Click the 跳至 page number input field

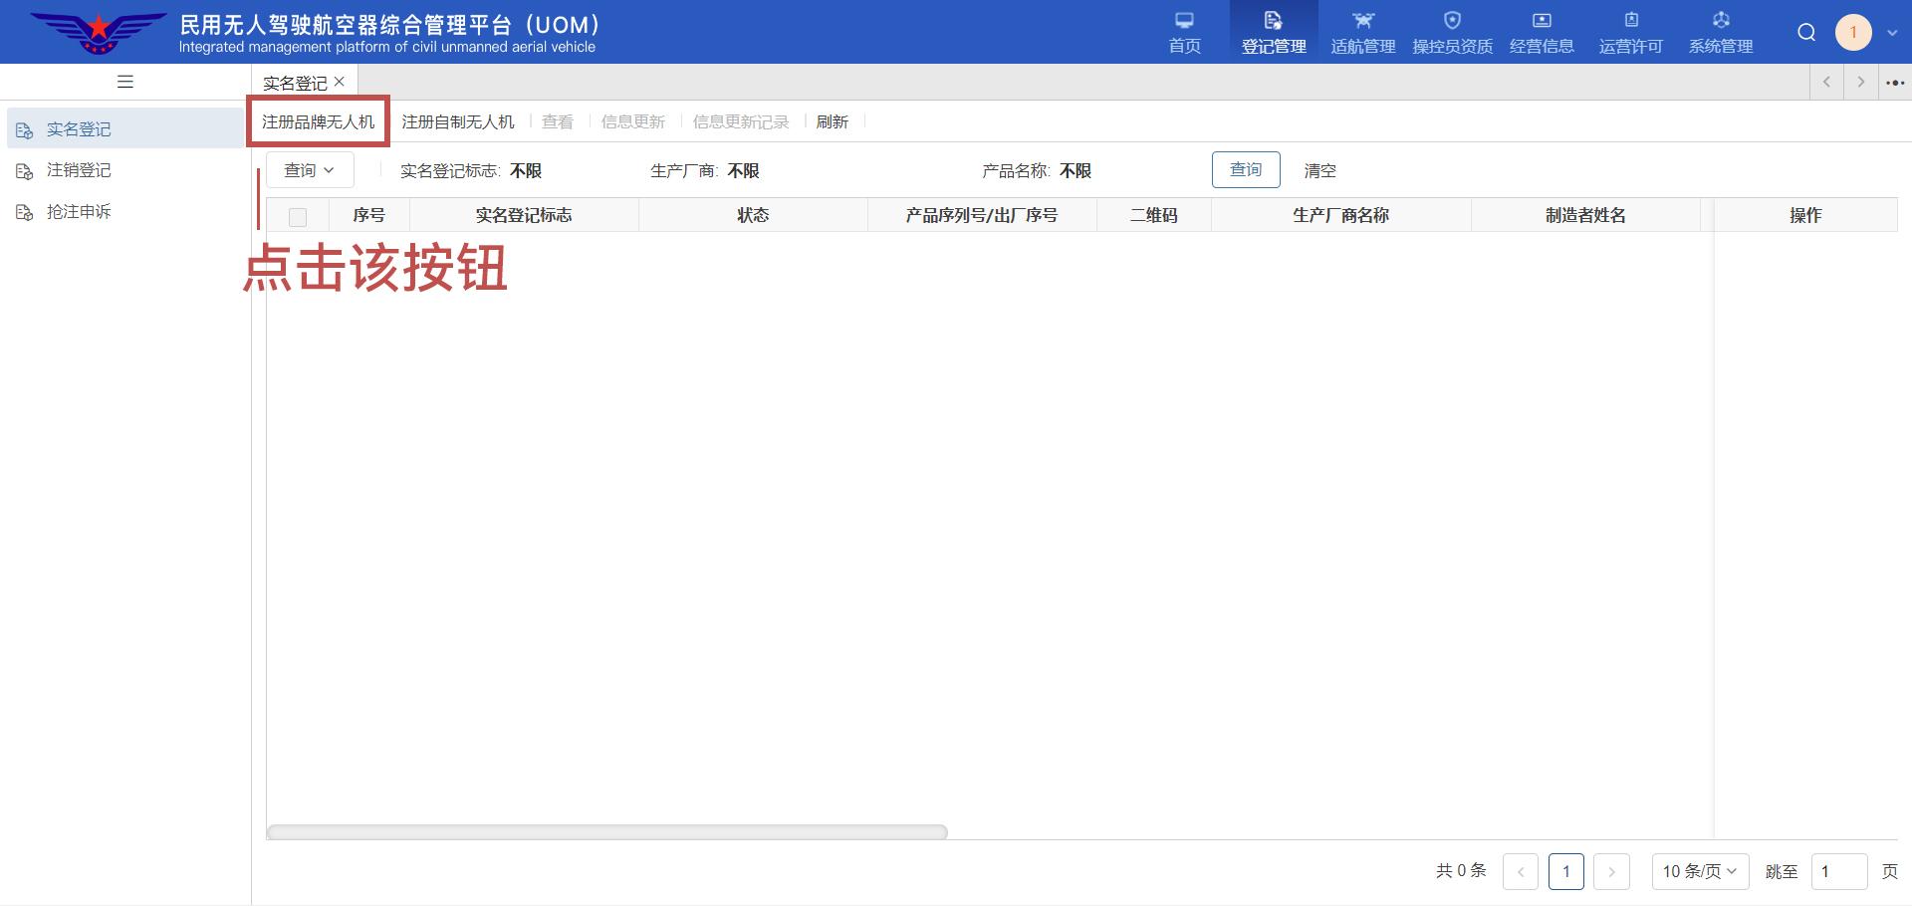[1837, 871]
